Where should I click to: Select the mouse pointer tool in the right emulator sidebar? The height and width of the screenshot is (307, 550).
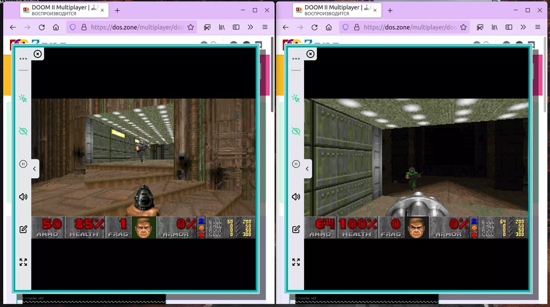(296, 98)
